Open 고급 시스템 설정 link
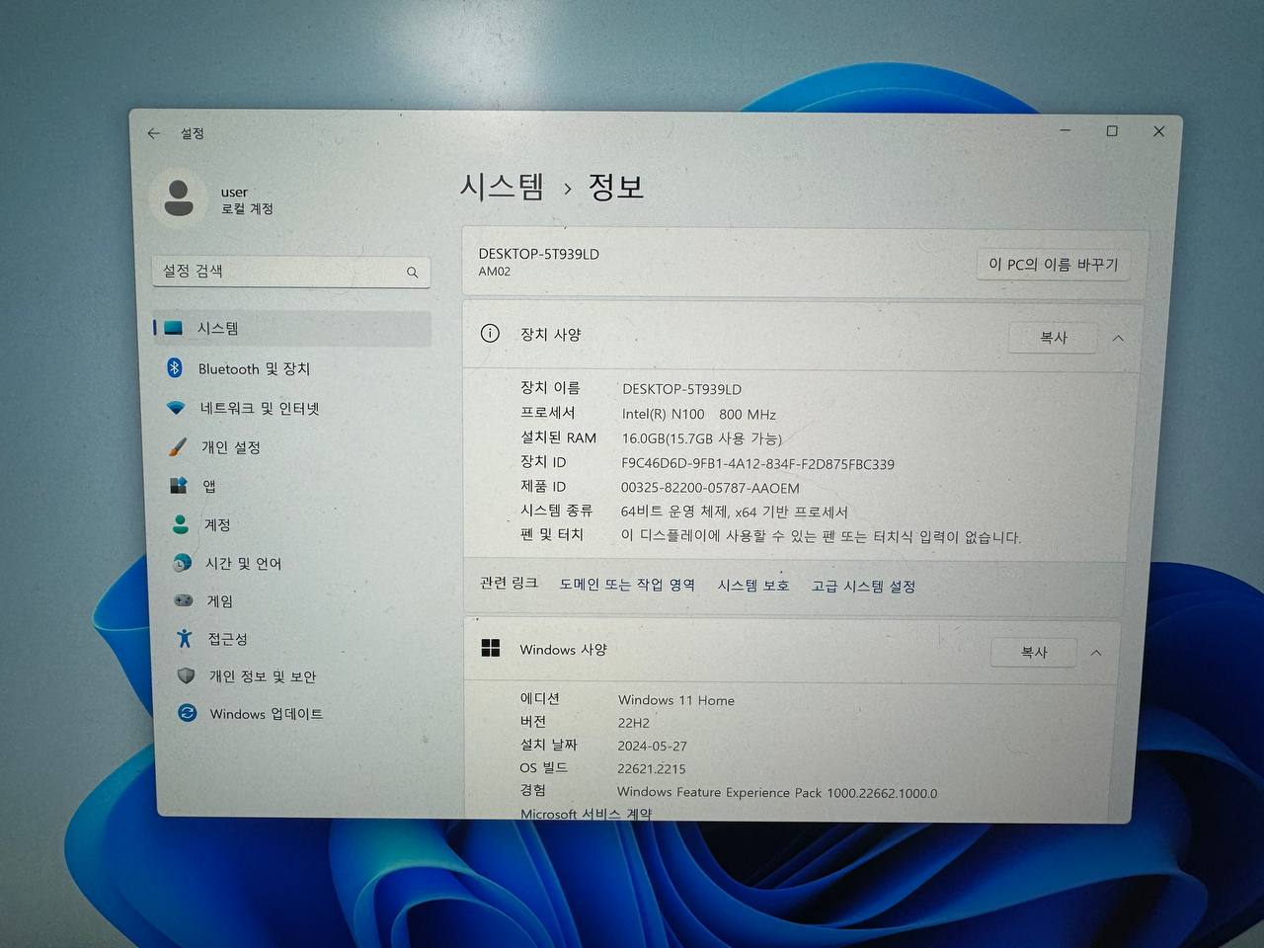Image resolution: width=1264 pixels, height=948 pixels. tap(864, 587)
